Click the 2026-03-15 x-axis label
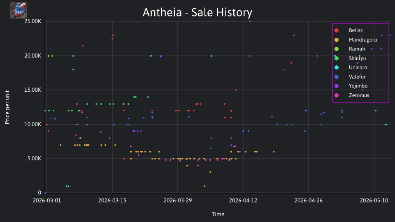 click(112, 201)
